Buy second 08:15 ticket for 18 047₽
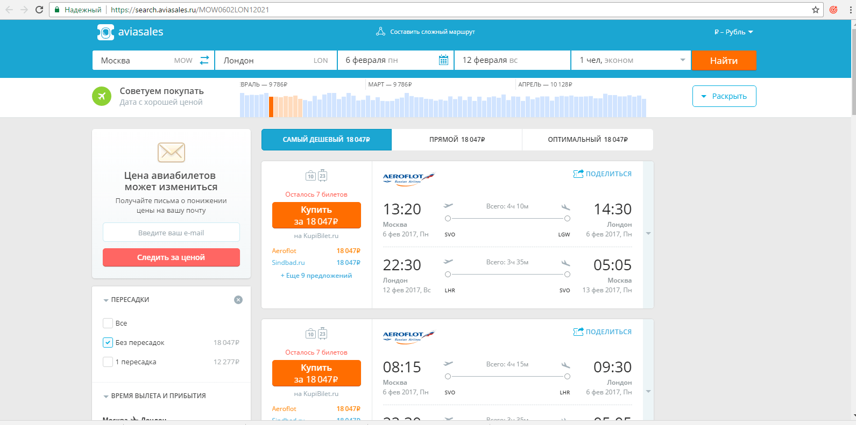This screenshot has width=856, height=425. point(316,373)
